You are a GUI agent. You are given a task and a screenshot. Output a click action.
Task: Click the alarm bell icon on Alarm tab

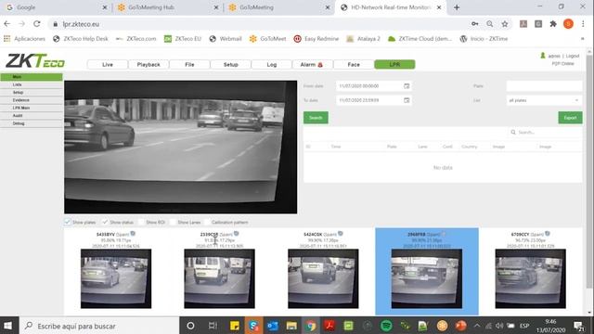tap(320, 65)
